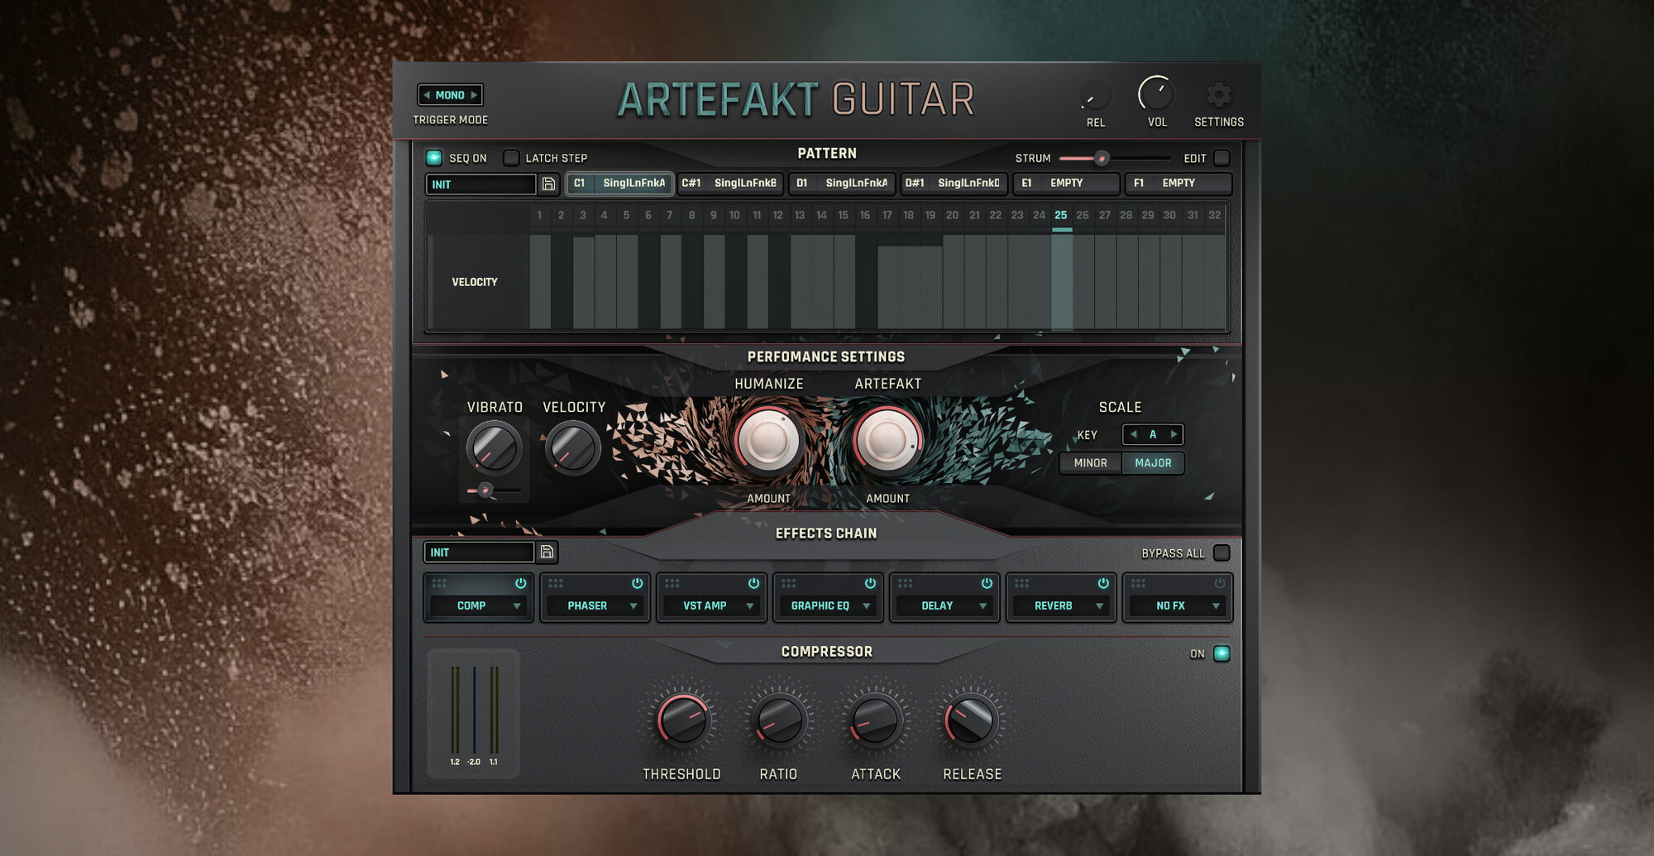The image size is (1654, 856).
Task: Select the E1 EMPTY pattern slot
Action: tap(1066, 184)
